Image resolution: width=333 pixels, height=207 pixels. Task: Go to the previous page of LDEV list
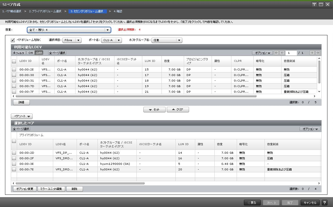[x=282, y=53]
